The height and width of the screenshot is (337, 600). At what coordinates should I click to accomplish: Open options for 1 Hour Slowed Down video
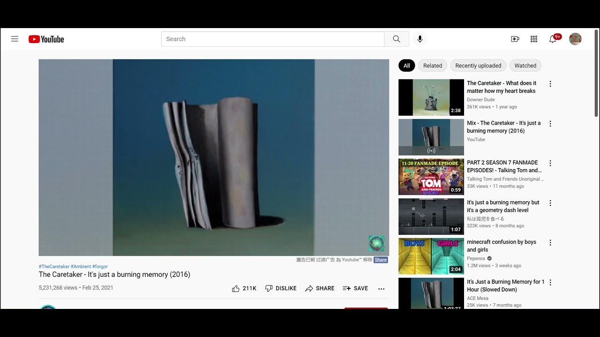pos(550,282)
